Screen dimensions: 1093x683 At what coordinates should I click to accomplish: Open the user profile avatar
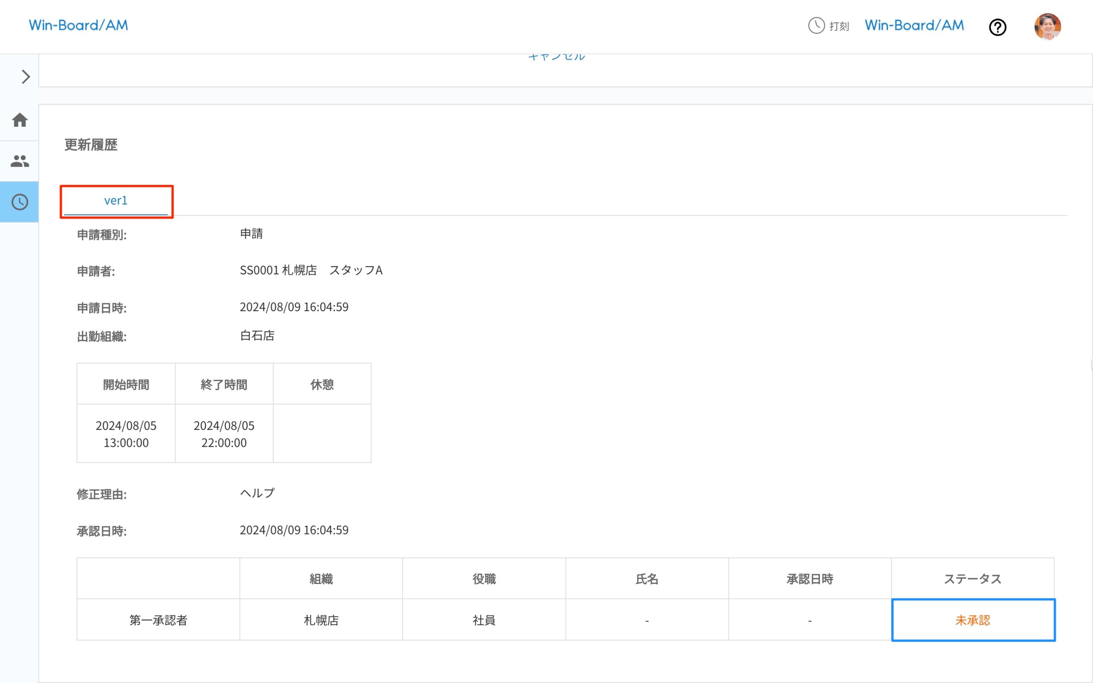point(1047,26)
